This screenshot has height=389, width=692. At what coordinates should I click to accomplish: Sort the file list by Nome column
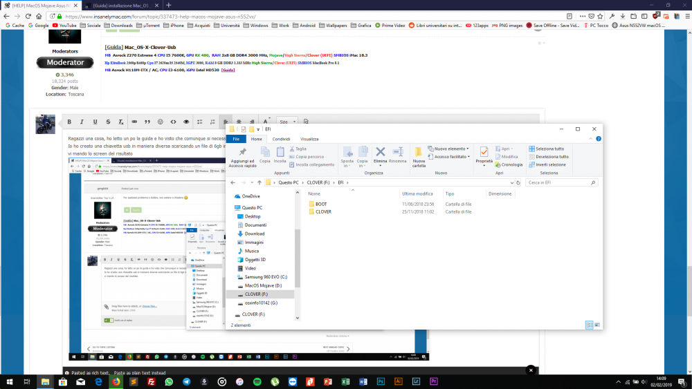(314, 194)
